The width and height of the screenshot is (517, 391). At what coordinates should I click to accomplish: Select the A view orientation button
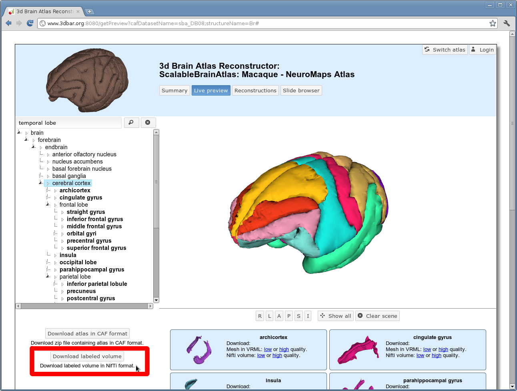(x=279, y=316)
